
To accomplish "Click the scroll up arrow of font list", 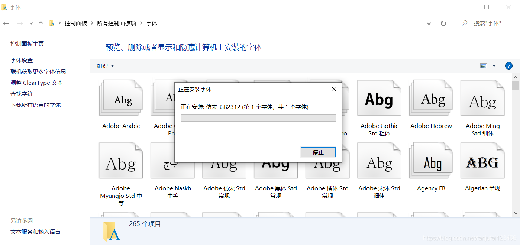I will tap(516, 77).
